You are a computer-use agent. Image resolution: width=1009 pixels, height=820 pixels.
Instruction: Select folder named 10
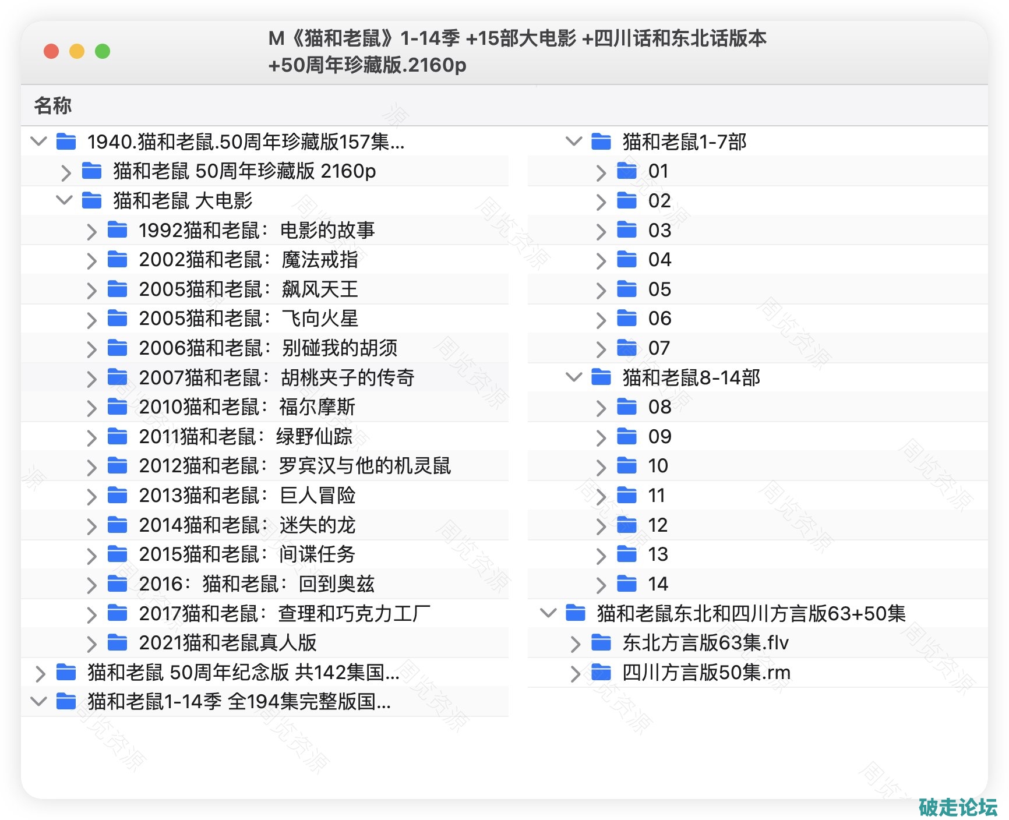coord(658,466)
